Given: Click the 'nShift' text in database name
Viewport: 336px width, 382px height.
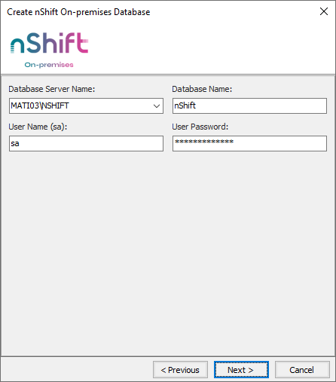Looking at the screenshot, I should click(x=185, y=105).
